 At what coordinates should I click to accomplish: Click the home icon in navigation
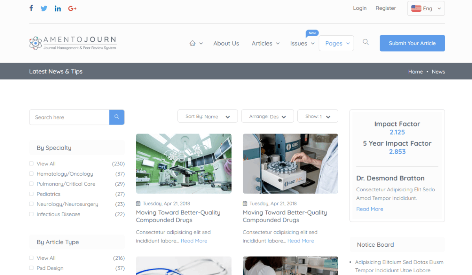[192, 43]
